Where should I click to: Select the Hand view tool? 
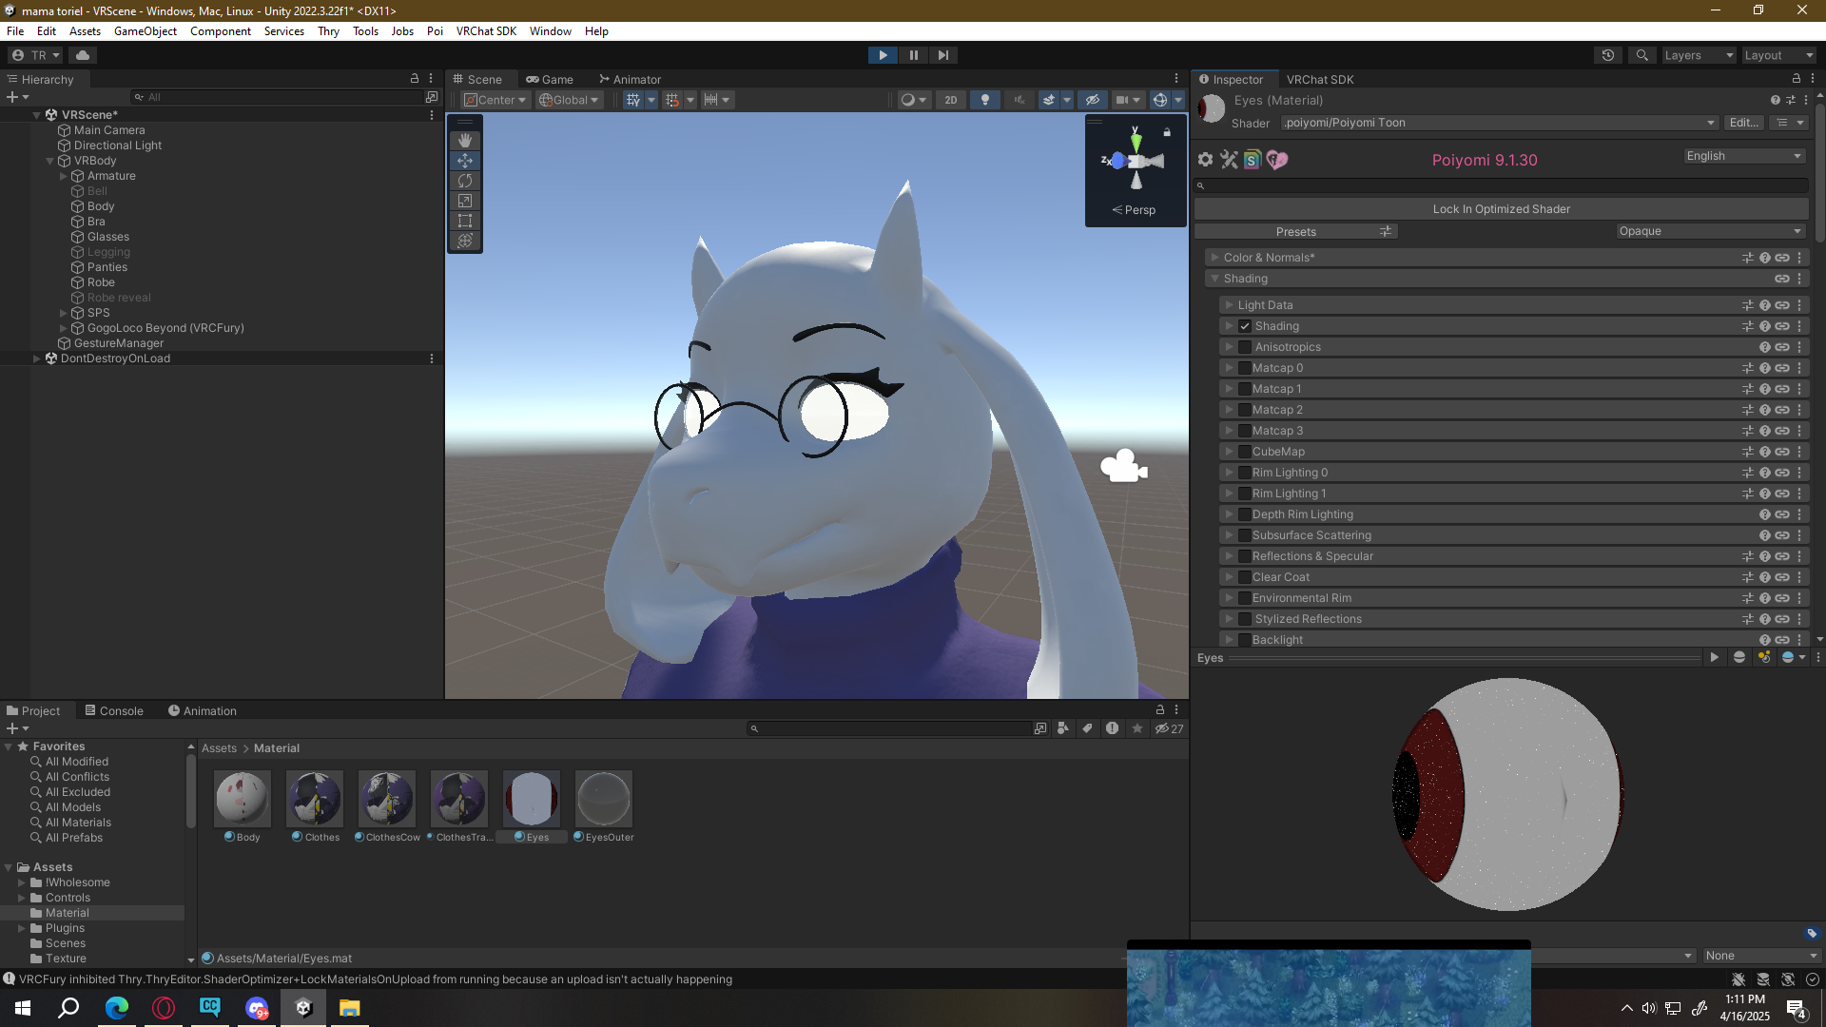[x=465, y=141]
